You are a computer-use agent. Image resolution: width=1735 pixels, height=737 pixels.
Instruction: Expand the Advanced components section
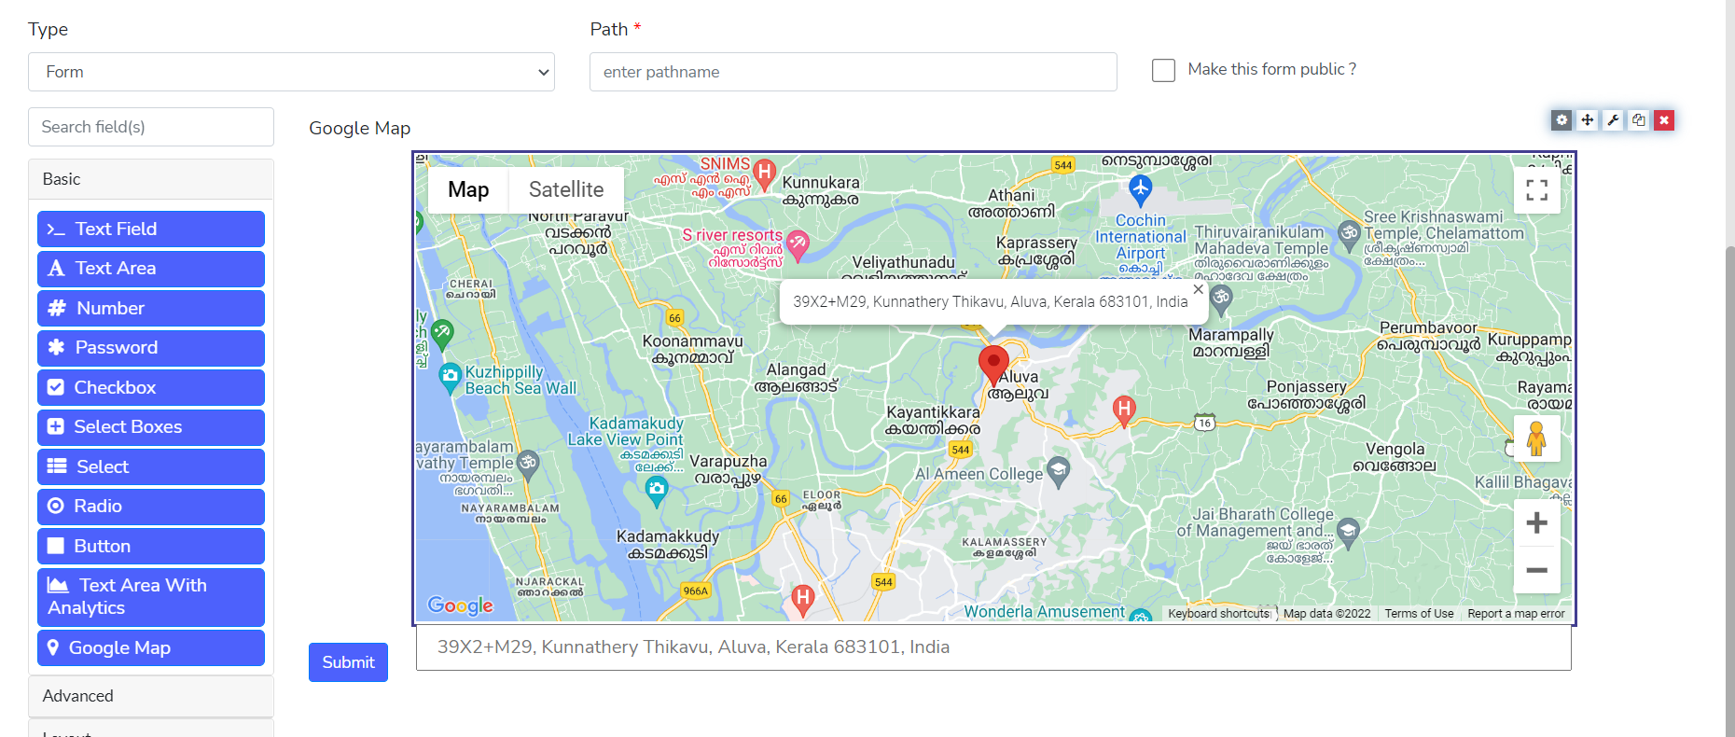[x=151, y=696]
